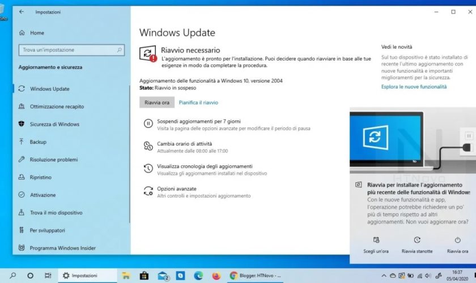The image size is (476, 283).
Task: Open Cambia orario di attività clock icon
Action: click(x=148, y=146)
